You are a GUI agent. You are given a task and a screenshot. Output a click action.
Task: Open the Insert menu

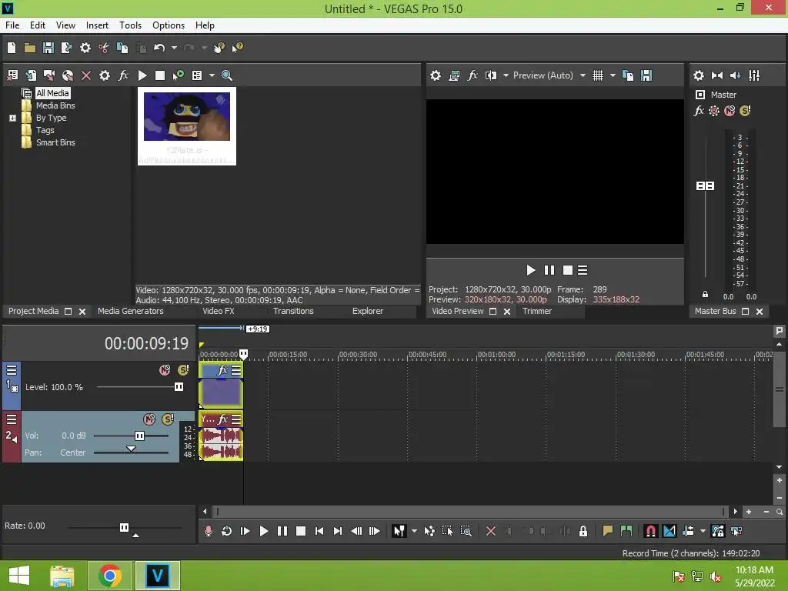[97, 25]
